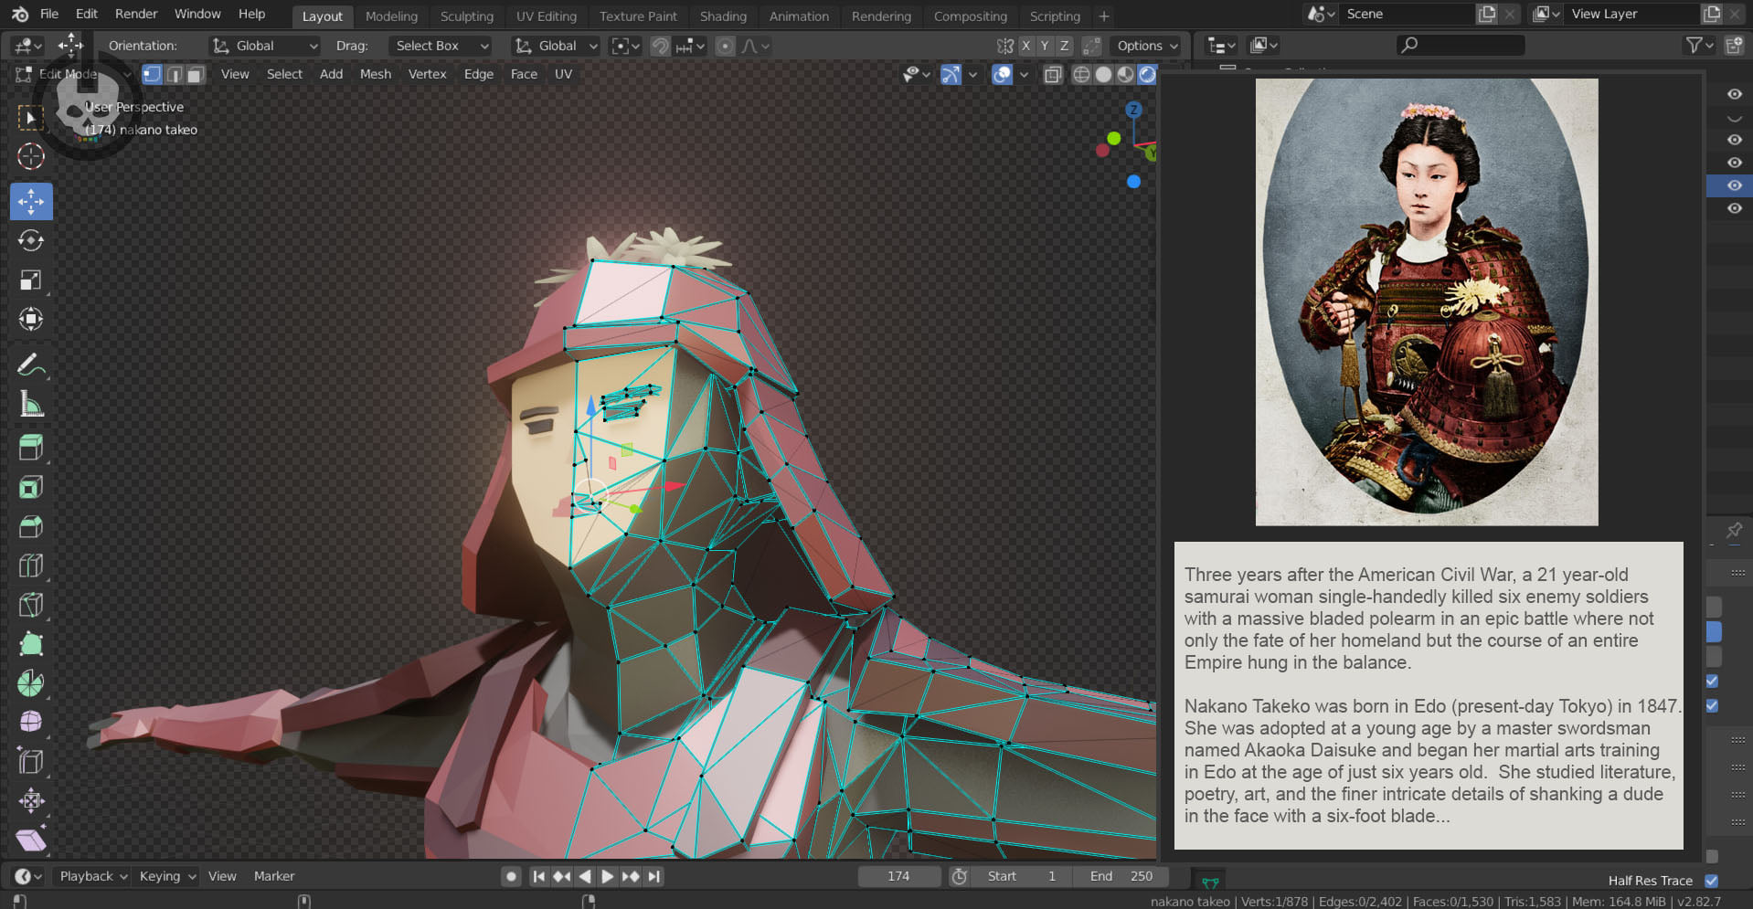Click the End frame field showing 250
The width and height of the screenshot is (1753, 909).
[x=1121, y=876]
